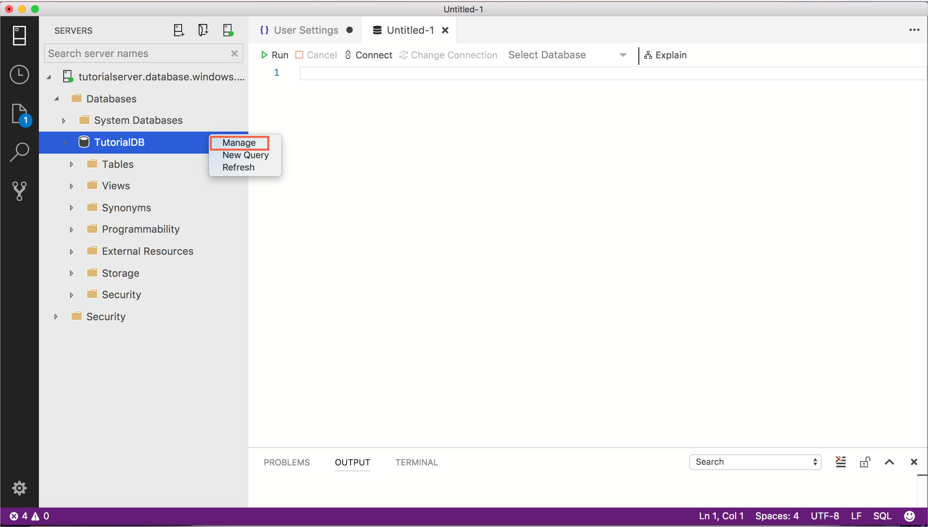Select Manage from the context menu

239,143
